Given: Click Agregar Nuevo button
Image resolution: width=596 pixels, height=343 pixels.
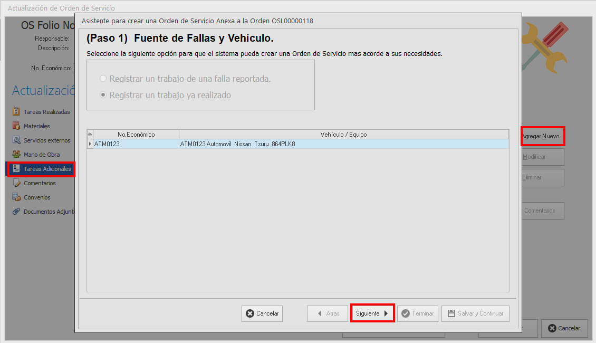Looking at the screenshot, I should pos(543,136).
